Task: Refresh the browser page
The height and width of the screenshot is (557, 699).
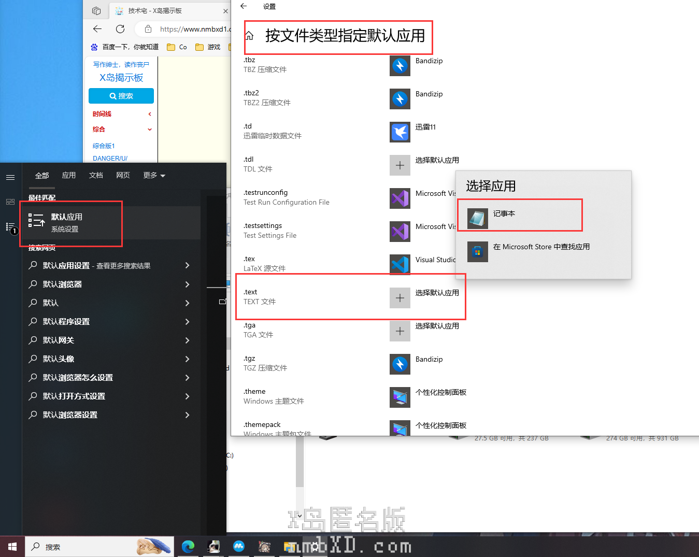Action: coord(120,29)
